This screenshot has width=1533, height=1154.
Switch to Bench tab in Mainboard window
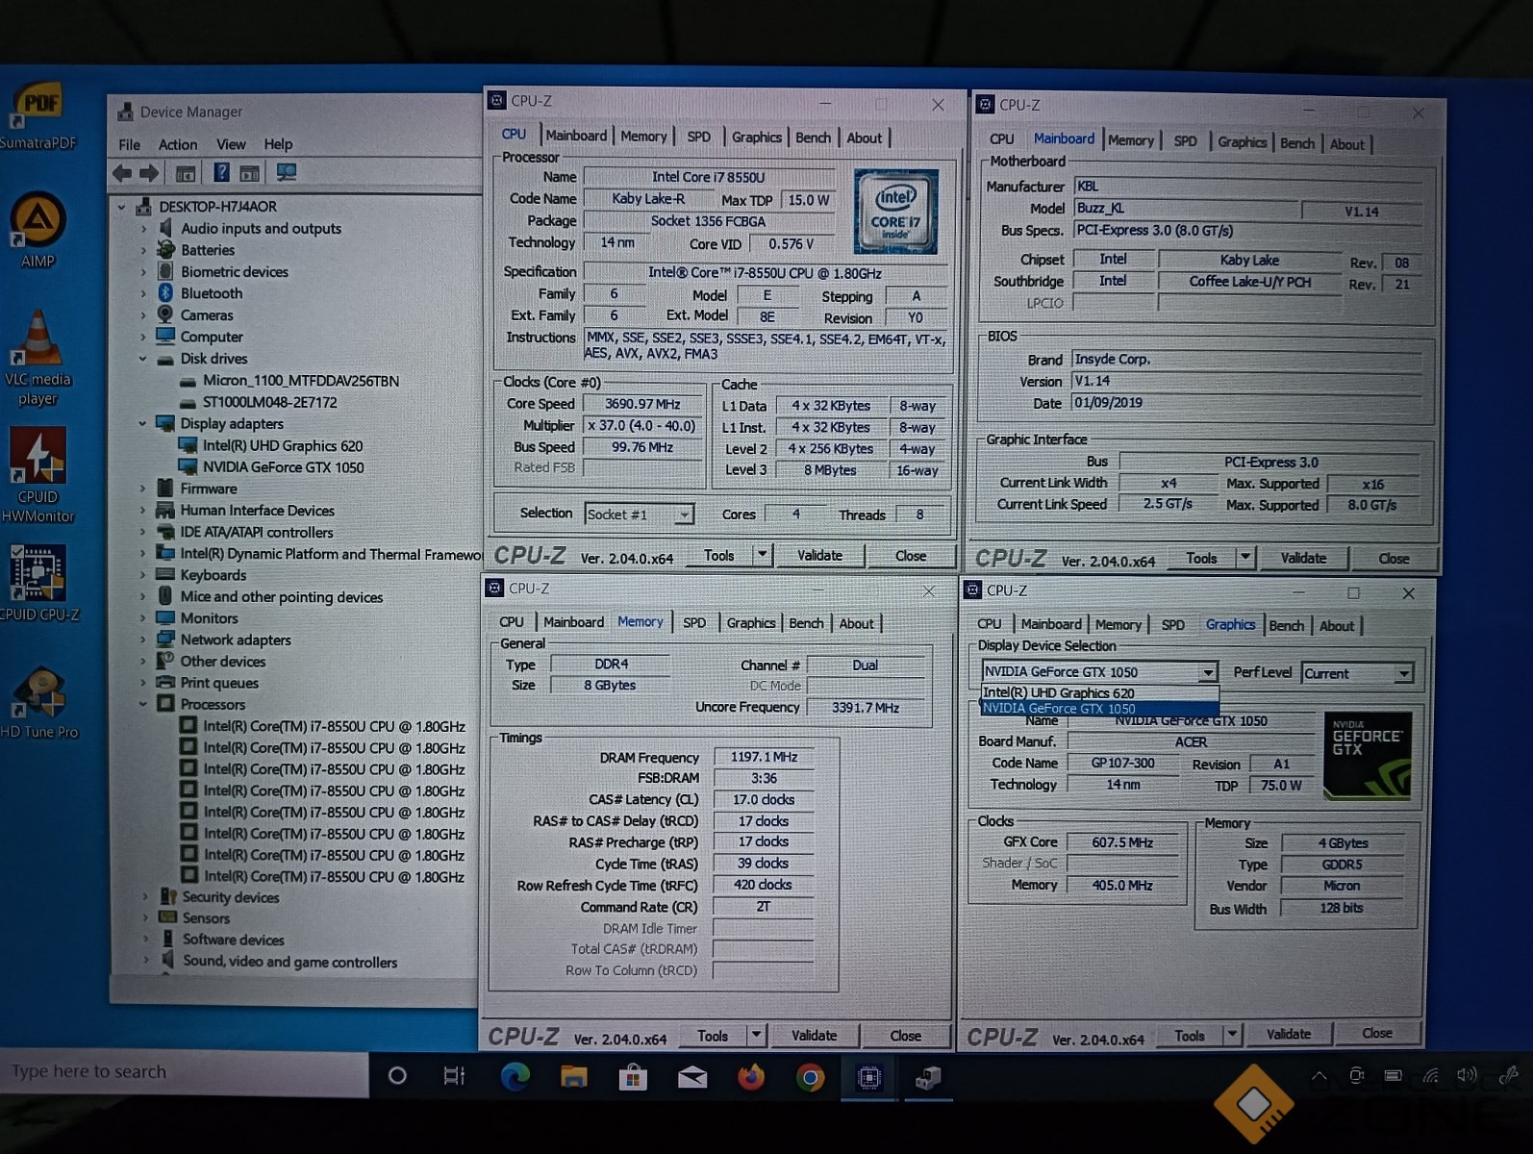point(1297,143)
